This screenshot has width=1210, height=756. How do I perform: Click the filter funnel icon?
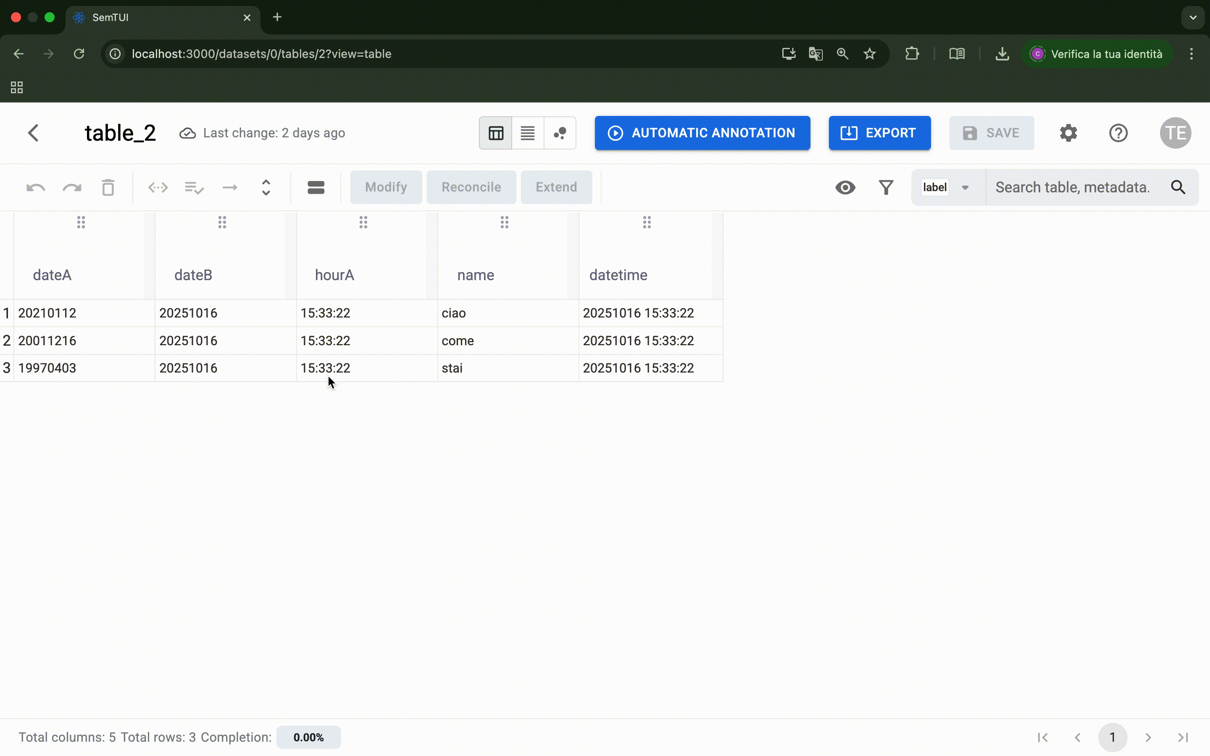(x=886, y=187)
